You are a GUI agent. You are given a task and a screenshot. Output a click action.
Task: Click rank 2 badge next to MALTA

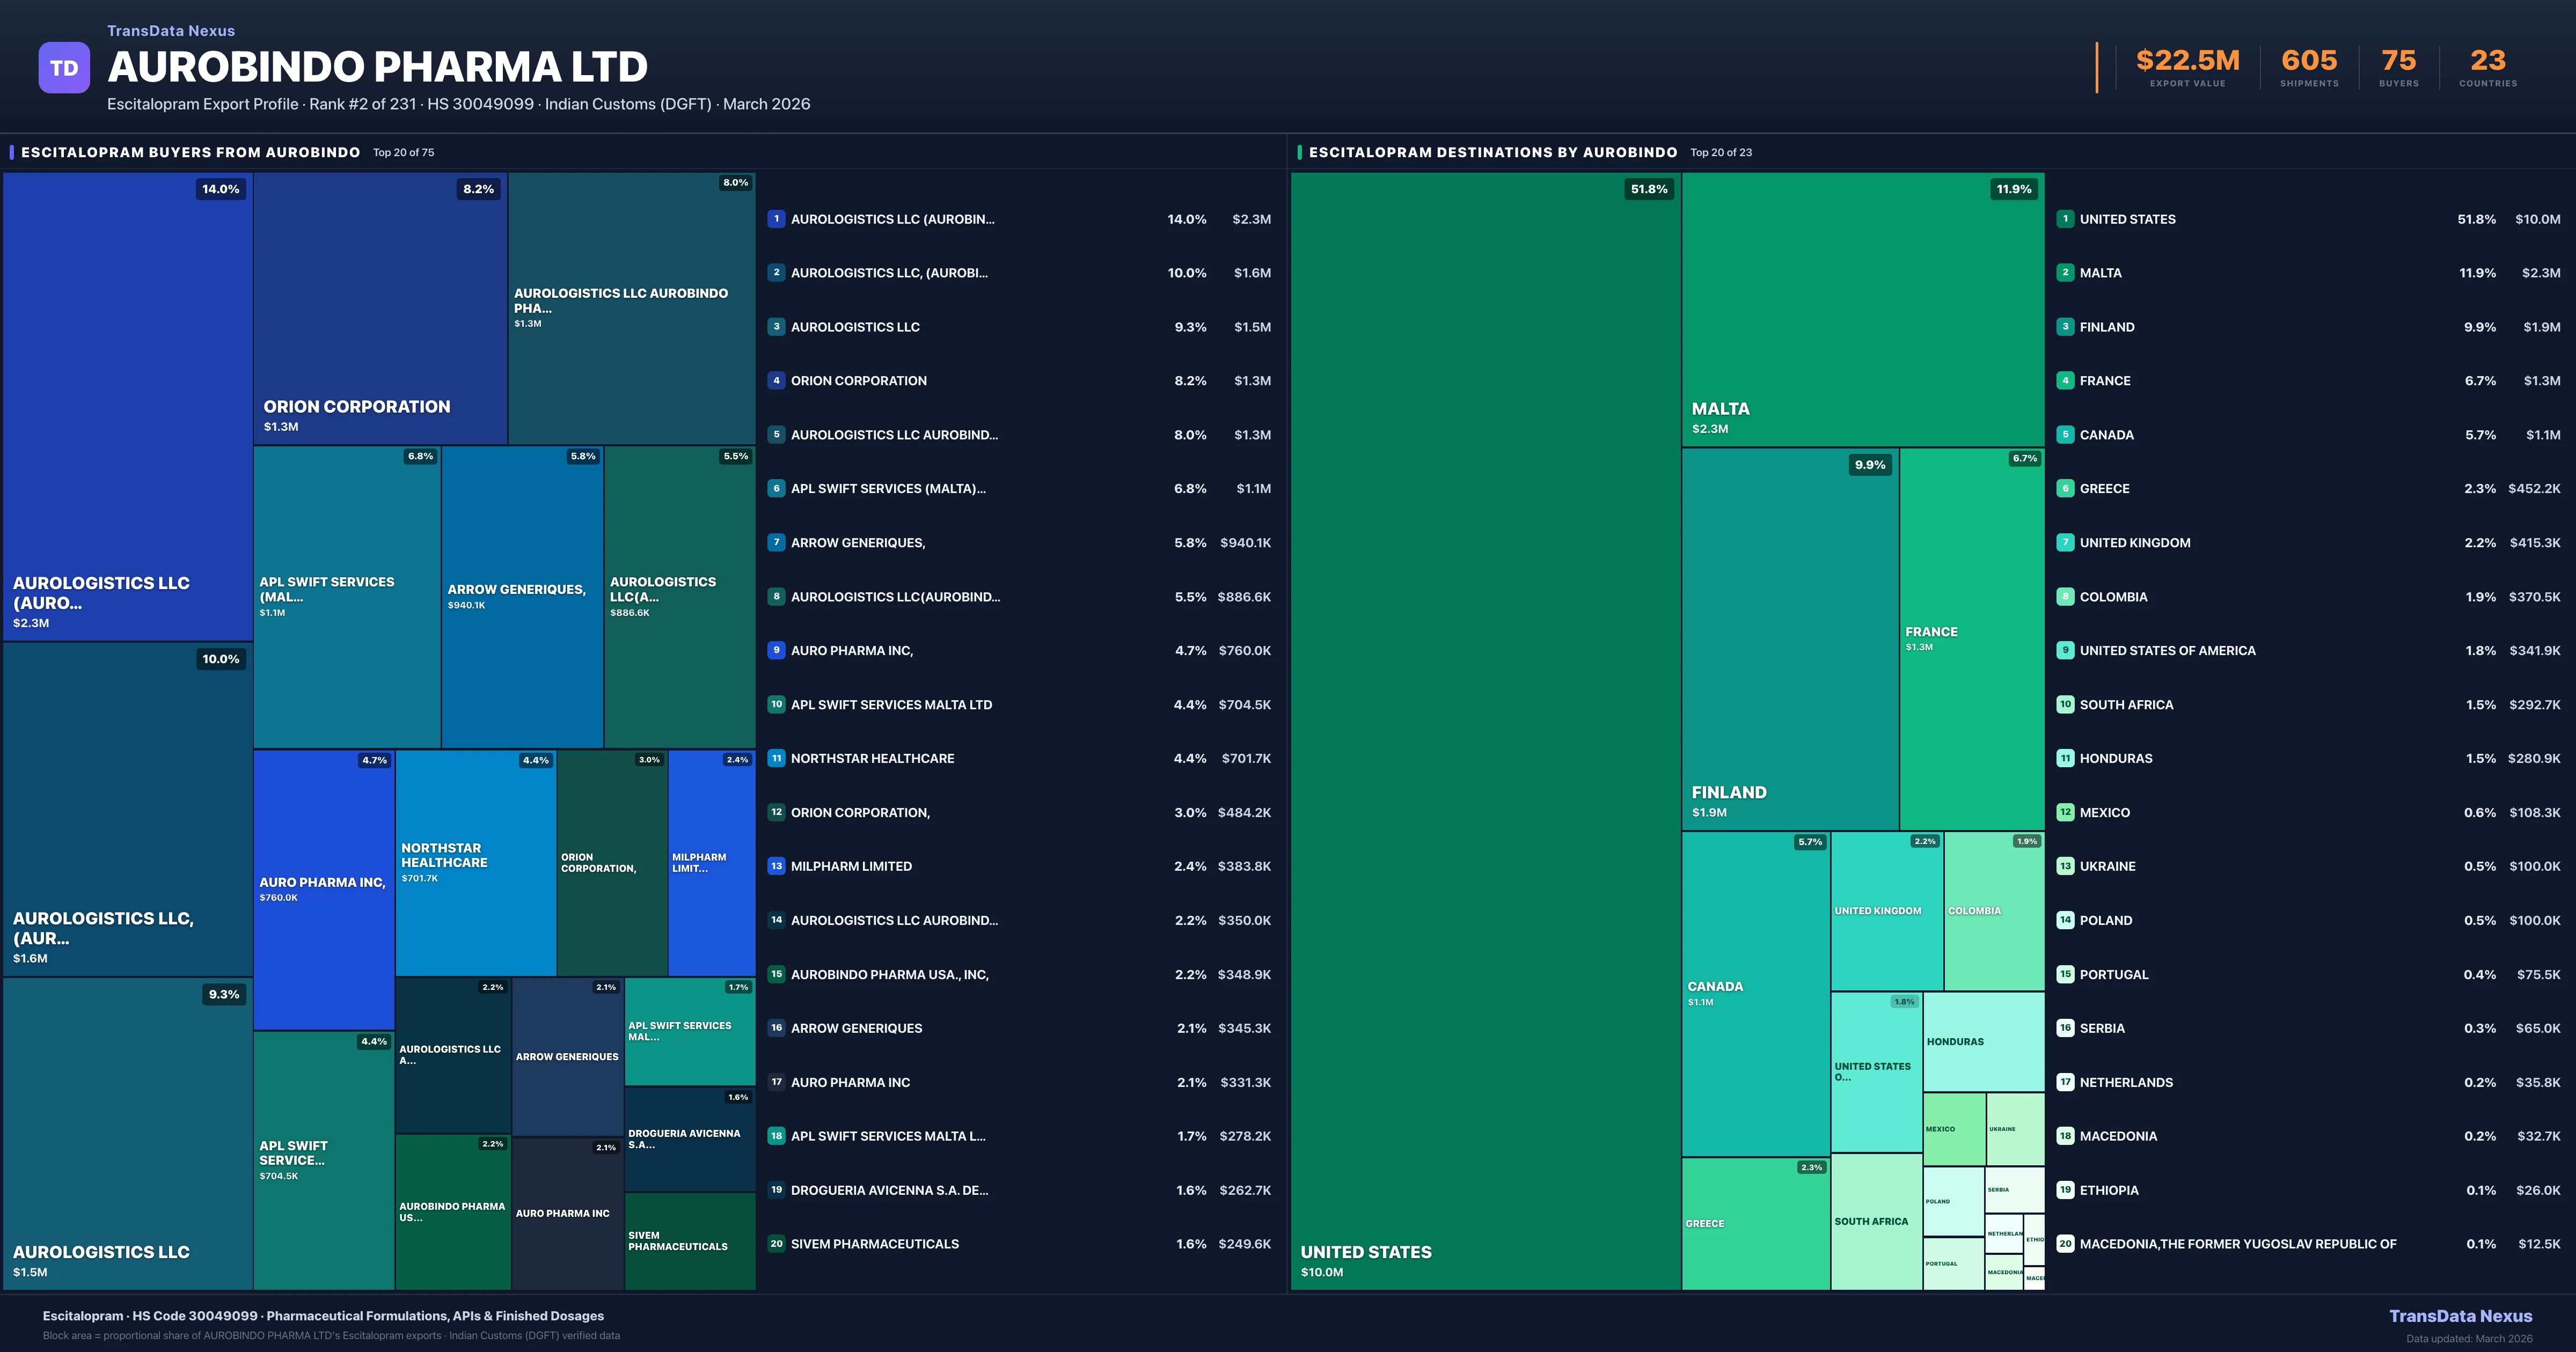(2065, 273)
